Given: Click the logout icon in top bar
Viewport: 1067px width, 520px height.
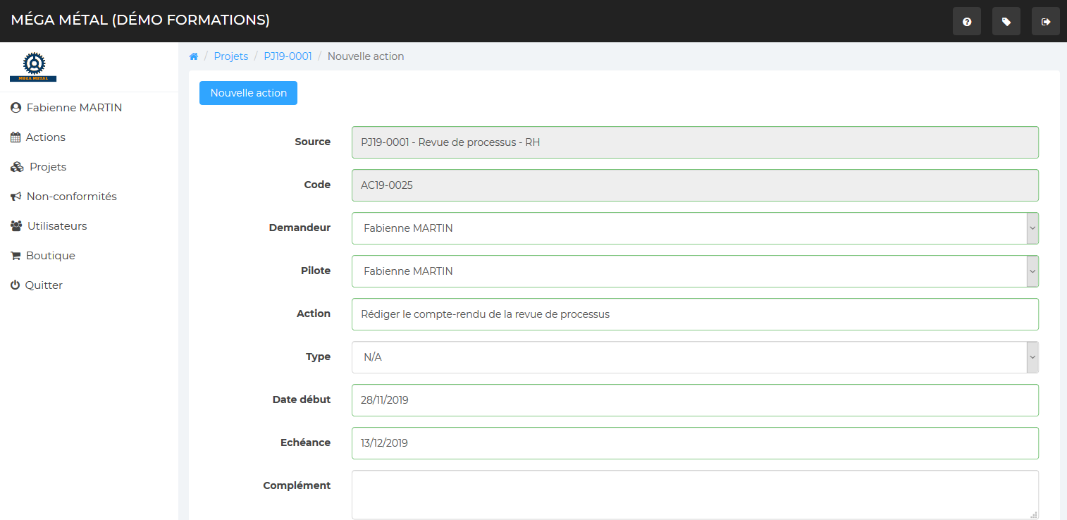Looking at the screenshot, I should pos(1045,22).
